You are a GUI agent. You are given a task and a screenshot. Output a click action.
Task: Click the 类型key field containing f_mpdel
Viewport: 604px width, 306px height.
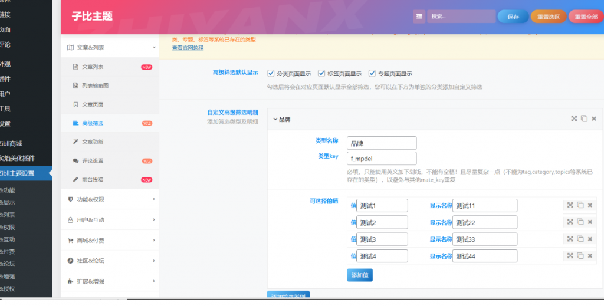coord(382,158)
